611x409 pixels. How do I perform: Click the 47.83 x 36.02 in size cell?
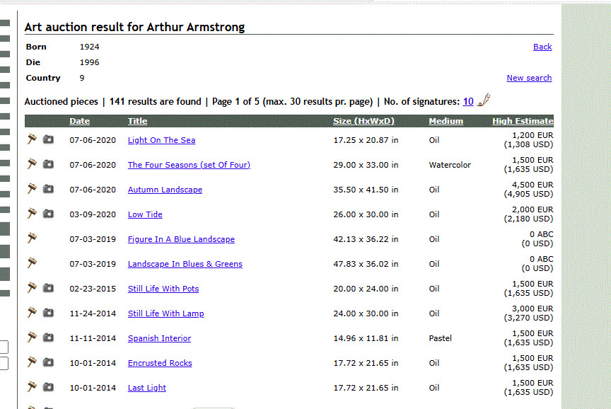pos(366,264)
